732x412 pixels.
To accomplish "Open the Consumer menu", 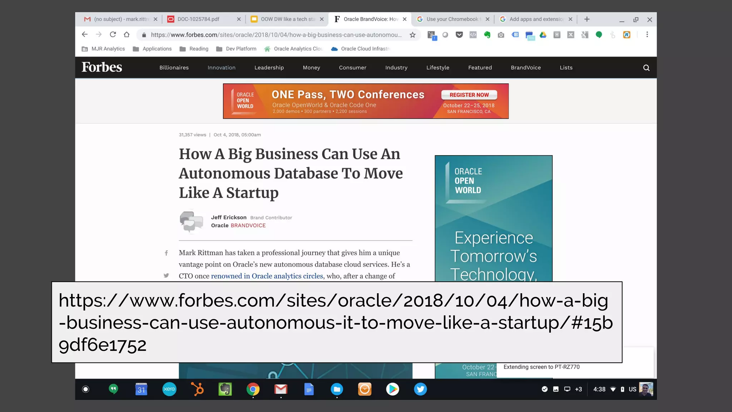I will (353, 68).
